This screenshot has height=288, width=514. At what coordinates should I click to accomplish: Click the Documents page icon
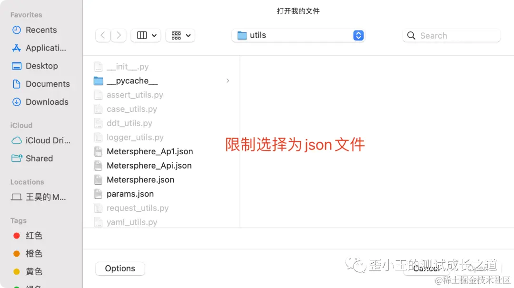[x=16, y=84]
